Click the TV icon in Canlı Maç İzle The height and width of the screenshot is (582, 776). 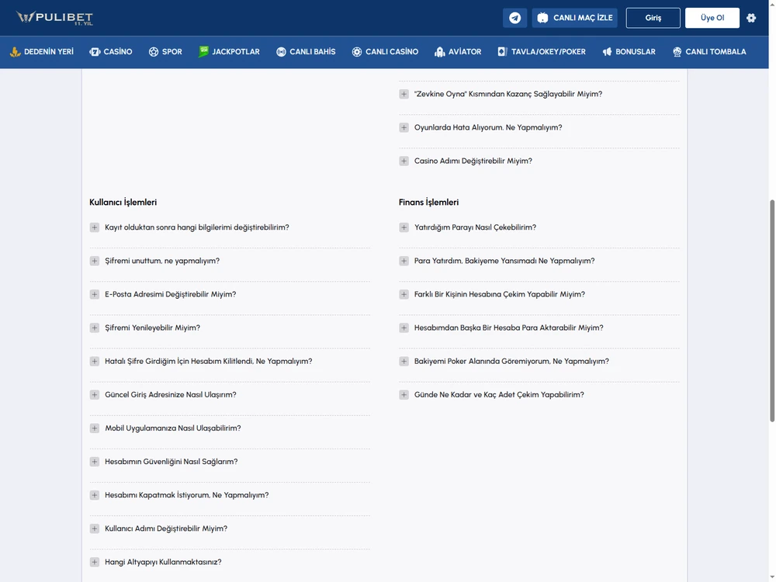pos(543,18)
